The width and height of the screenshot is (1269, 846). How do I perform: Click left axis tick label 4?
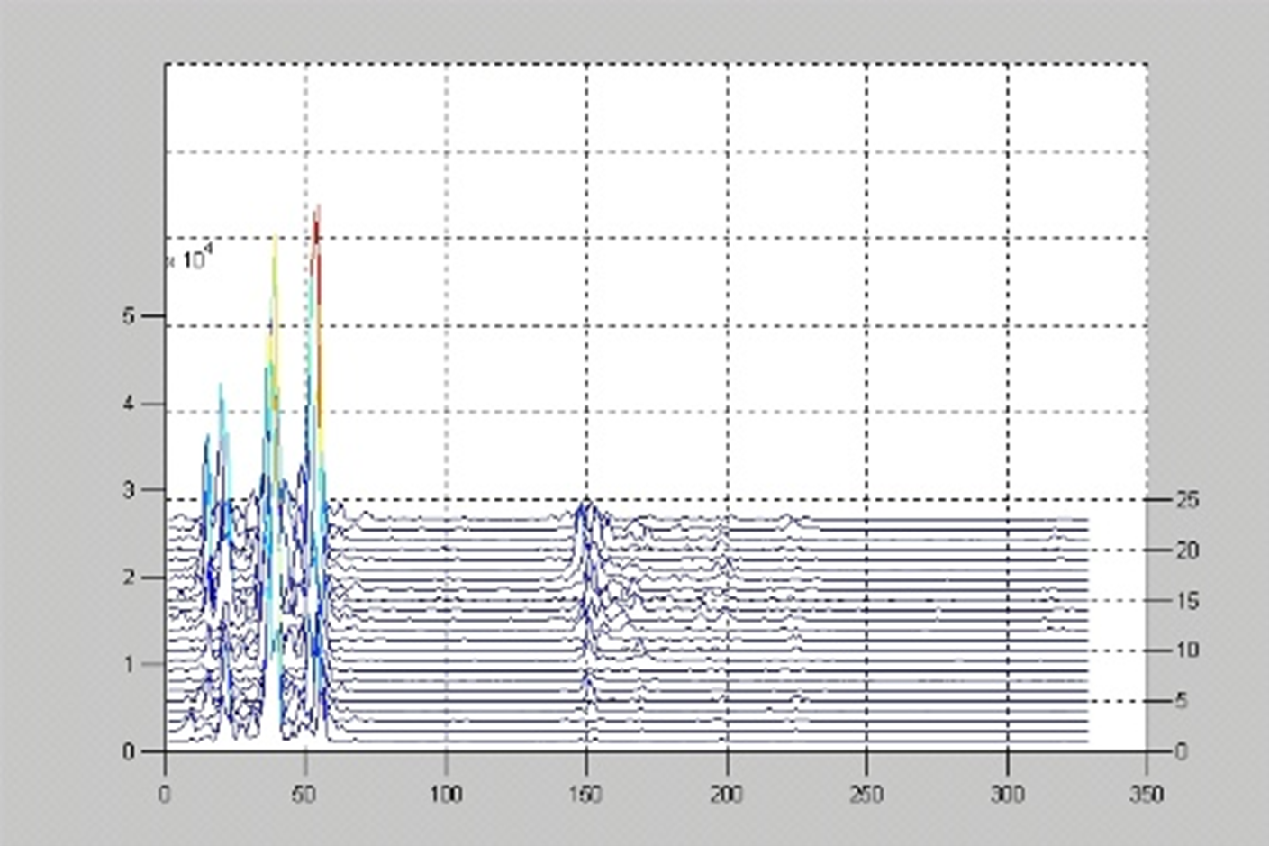tap(129, 404)
